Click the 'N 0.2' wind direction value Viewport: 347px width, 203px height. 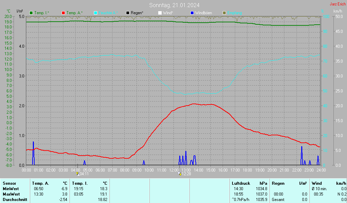(x=342, y=194)
